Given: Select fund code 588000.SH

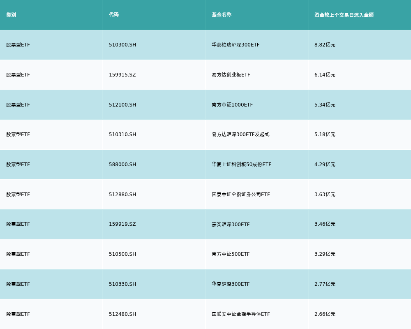Looking at the screenshot, I should (x=122, y=164).
